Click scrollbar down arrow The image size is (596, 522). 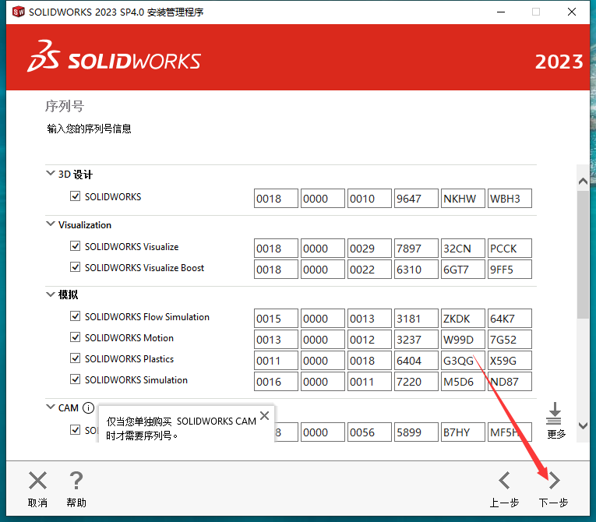click(583, 425)
